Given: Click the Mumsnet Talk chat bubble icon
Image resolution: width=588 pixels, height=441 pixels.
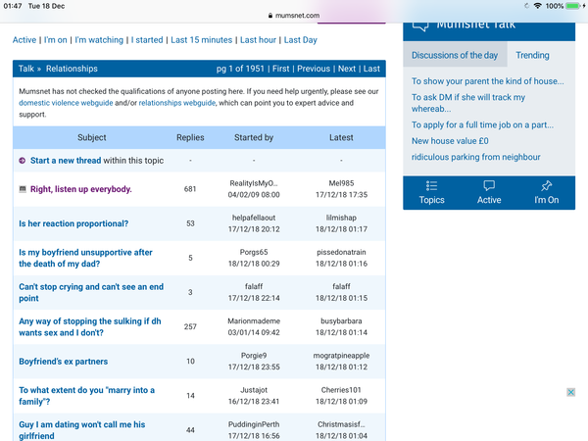Looking at the screenshot, I should 420,25.
